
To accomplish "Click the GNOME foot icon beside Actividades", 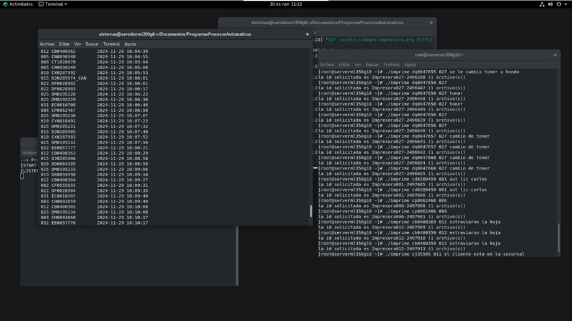I will (x=5, y=4).
